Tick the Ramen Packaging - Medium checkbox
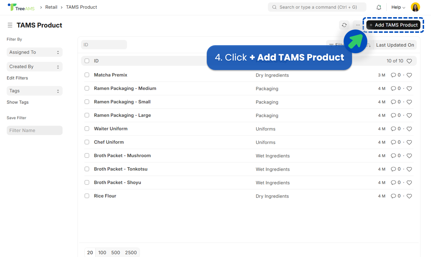 pyautogui.click(x=87, y=88)
